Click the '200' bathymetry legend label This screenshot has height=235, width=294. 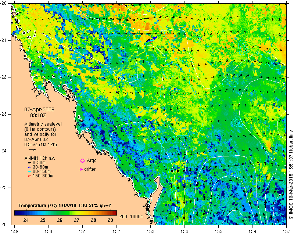(x=123, y=216)
